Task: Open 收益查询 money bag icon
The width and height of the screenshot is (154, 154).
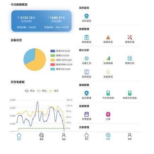Action: click(108, 72)
